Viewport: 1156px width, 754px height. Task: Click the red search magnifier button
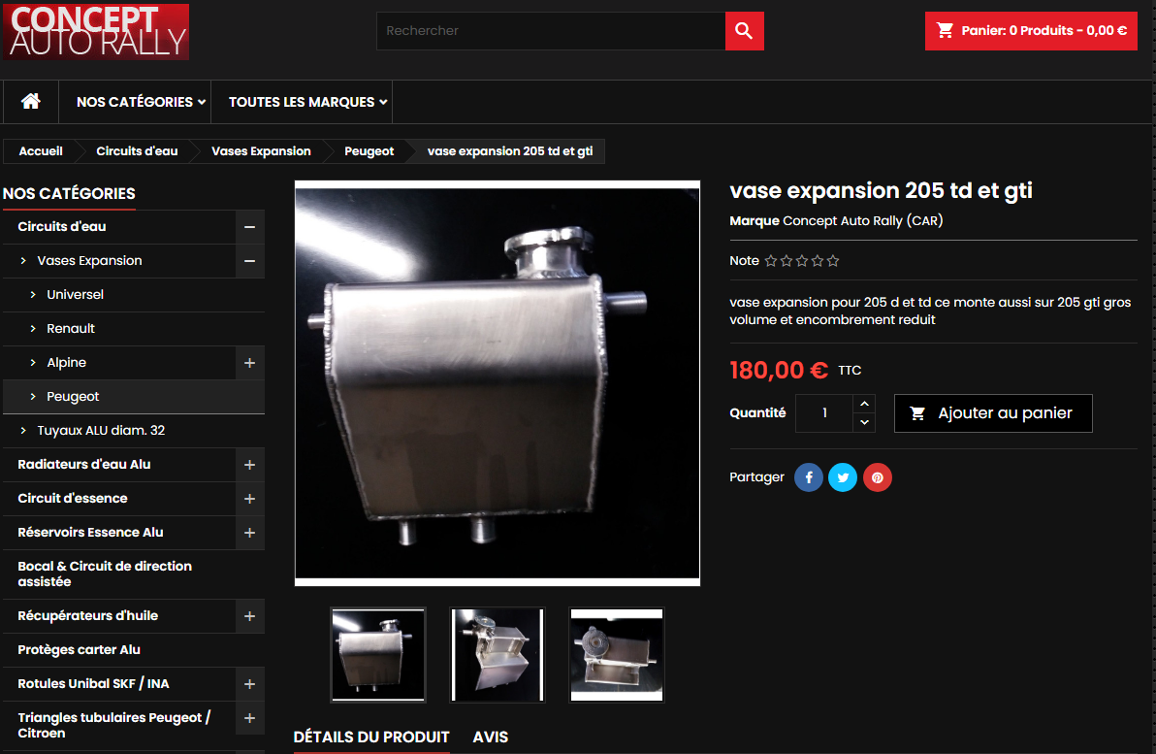(744, 31)
